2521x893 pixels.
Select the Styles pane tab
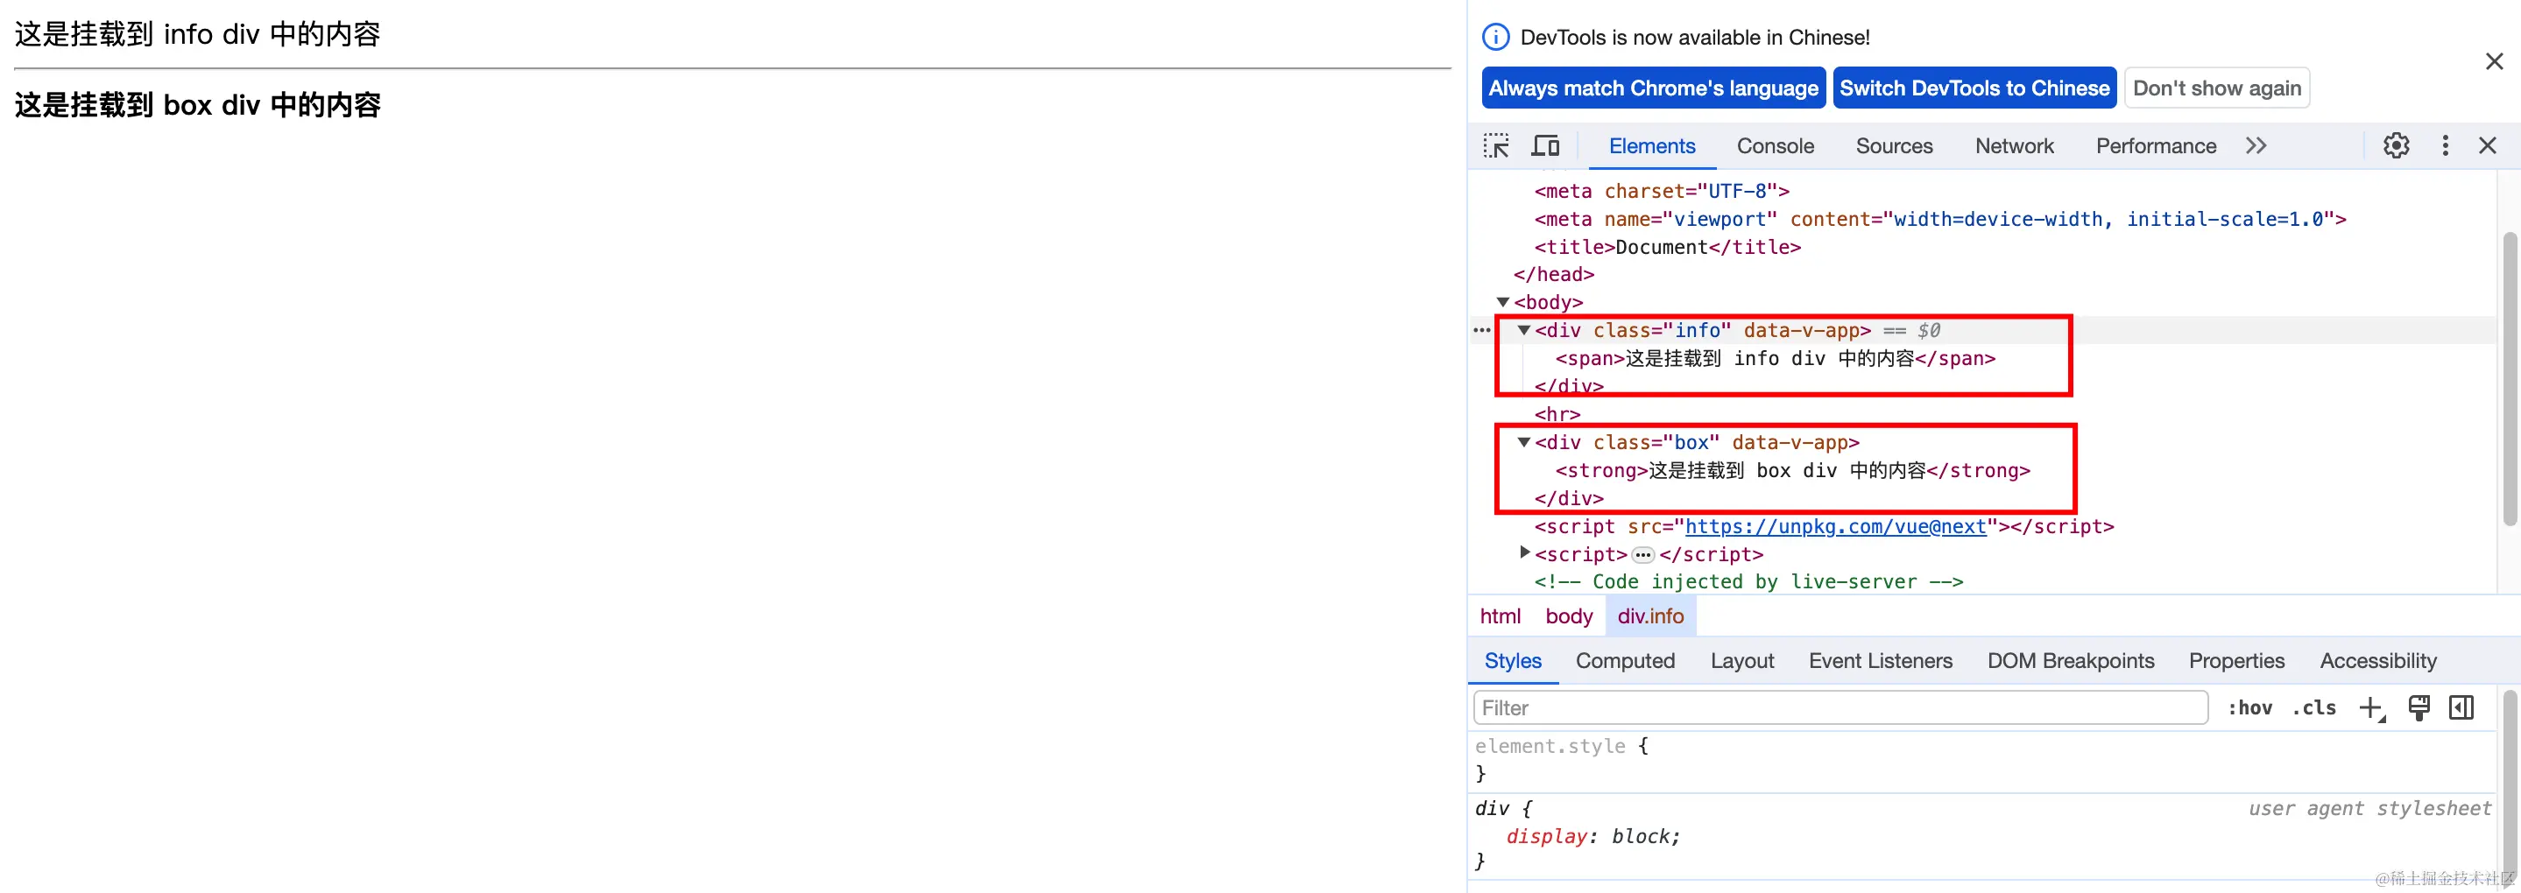(1513, 661)
